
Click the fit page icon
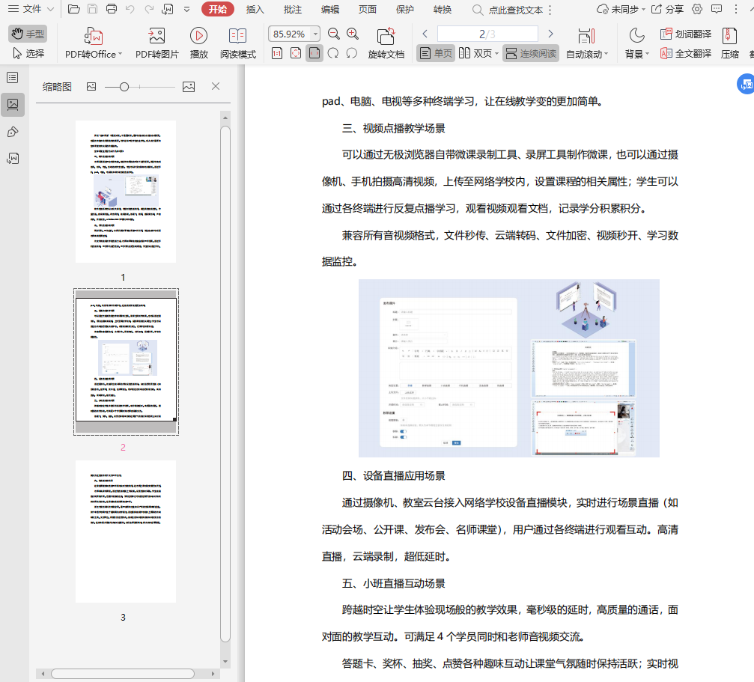click(296, 53)
